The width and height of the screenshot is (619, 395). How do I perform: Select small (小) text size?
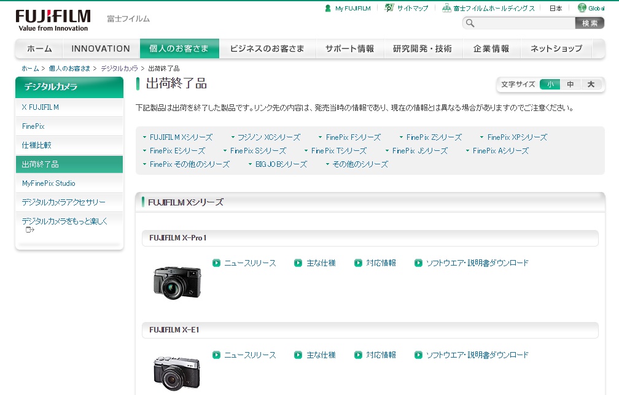click(550, 85)
